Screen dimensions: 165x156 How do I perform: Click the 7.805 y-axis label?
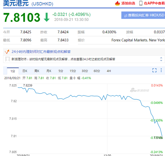click(x=13, y=152)
